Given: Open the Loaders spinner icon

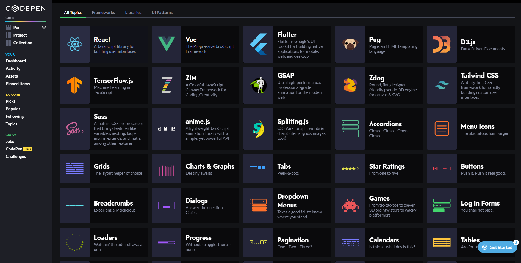Looking at the screenshot, I should [x=75, y=242].
